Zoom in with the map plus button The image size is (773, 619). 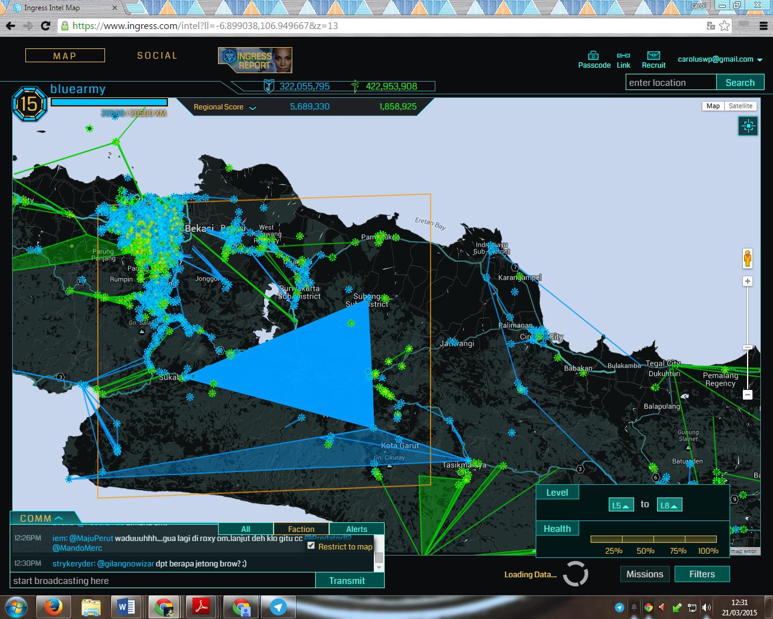748,282
